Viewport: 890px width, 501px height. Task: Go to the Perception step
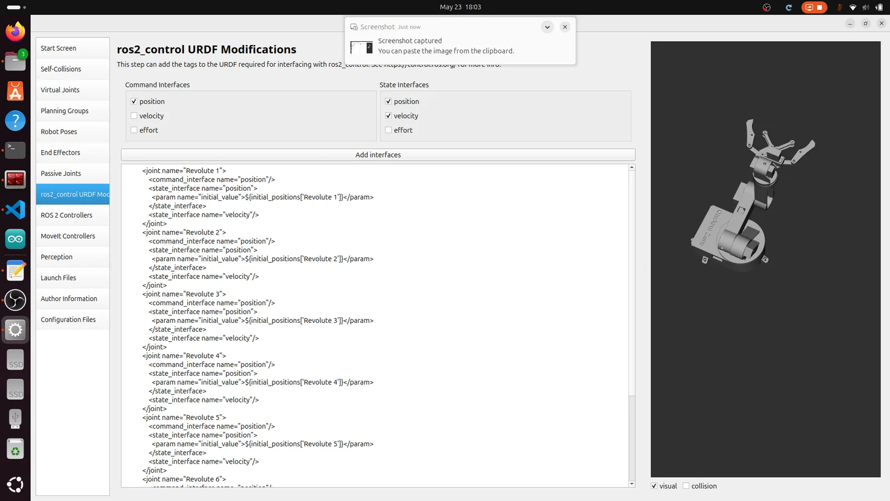73,257
